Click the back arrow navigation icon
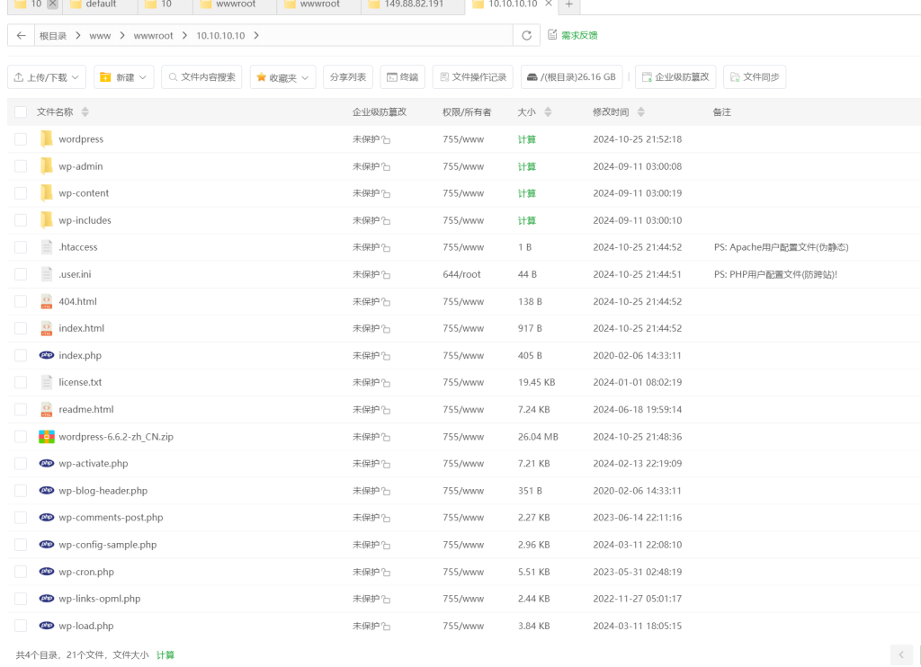 22,35
